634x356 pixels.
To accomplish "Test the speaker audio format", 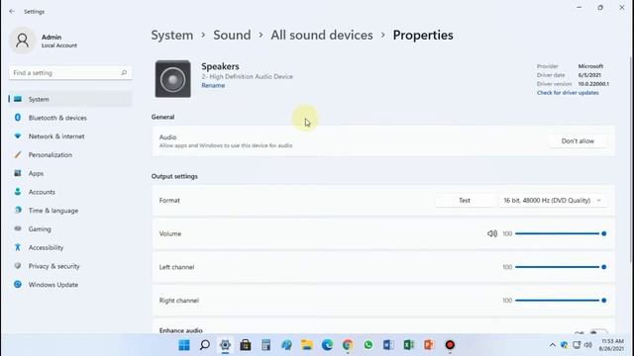I will 465,200.
